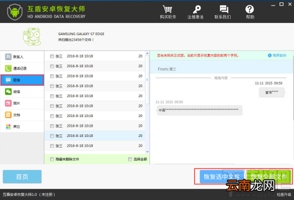Select the 文档 documents category
294x200 pixels.
(x=22, y=115)
